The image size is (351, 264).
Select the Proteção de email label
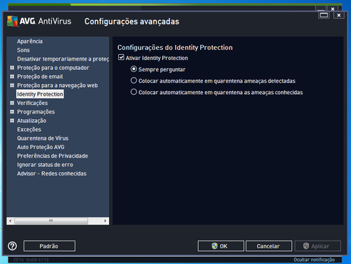tap(40, 76)
